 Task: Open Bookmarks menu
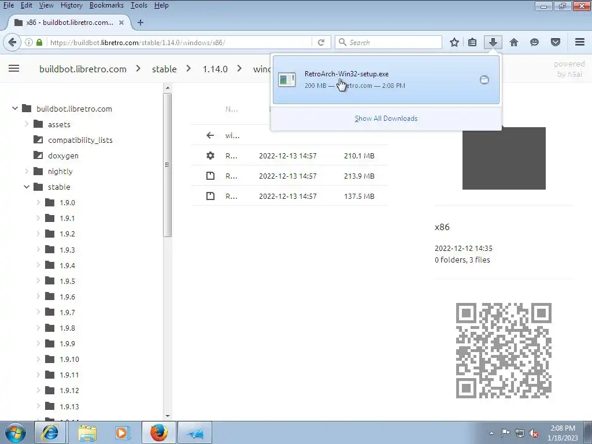(x=106, y=5)
